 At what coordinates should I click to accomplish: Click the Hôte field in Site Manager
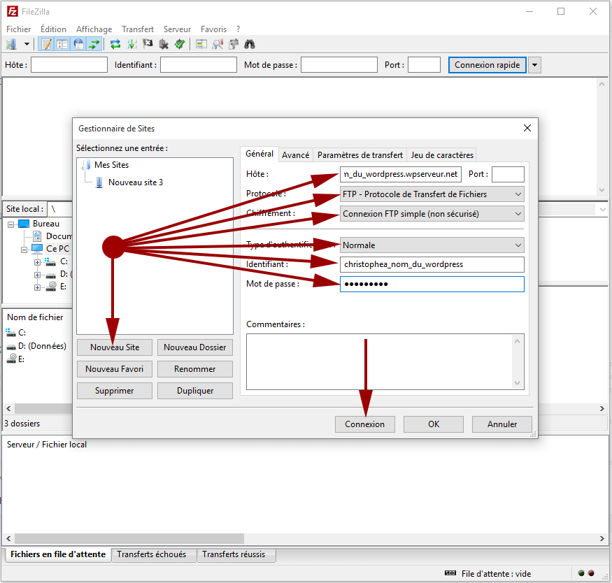[x=401, y=174]
